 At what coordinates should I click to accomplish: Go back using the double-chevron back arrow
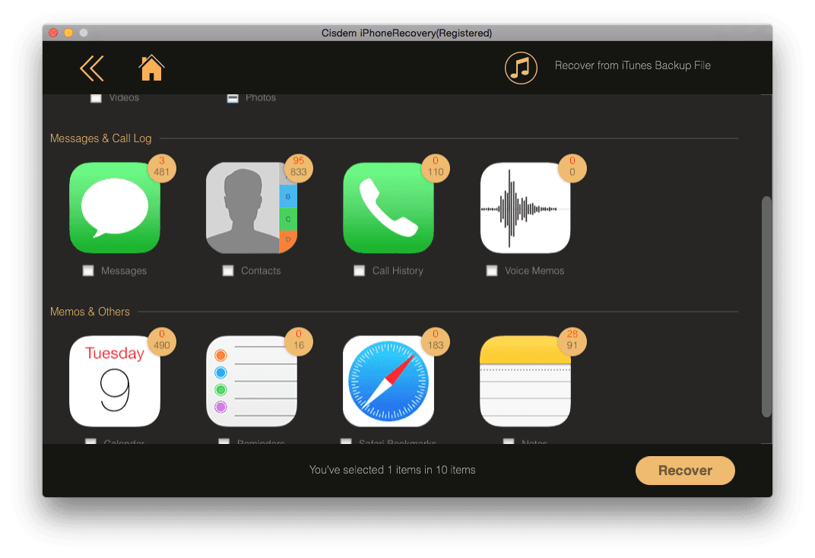(x=92, y=68)
